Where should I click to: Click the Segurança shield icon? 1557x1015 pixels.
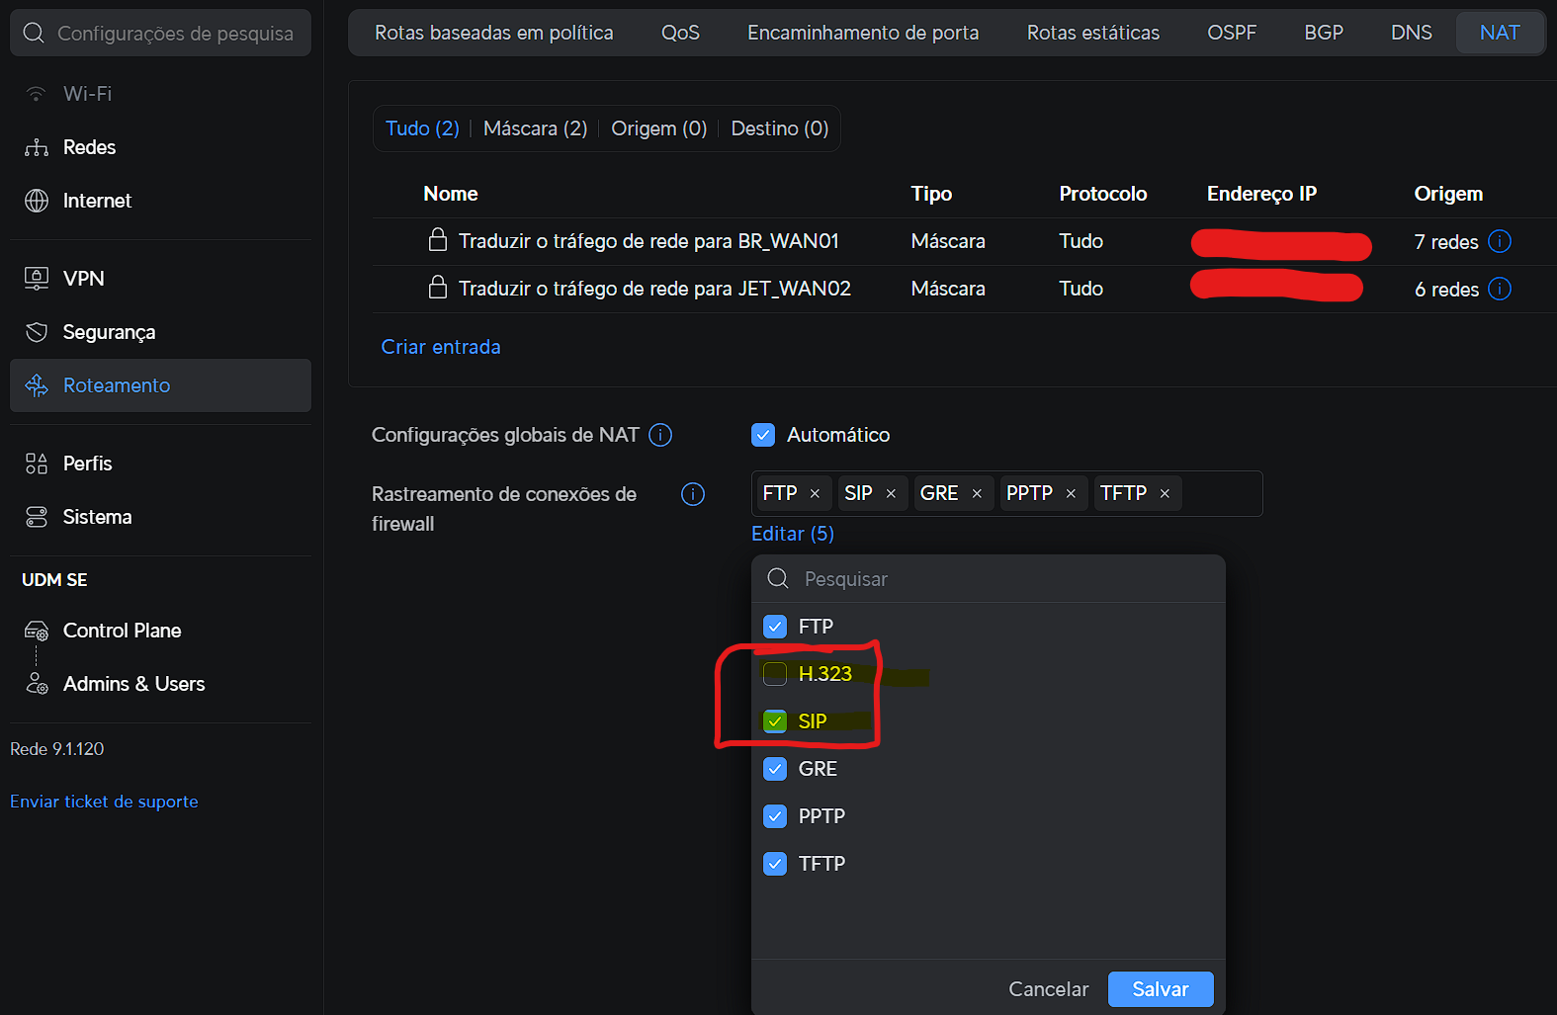tap(37, 332)
